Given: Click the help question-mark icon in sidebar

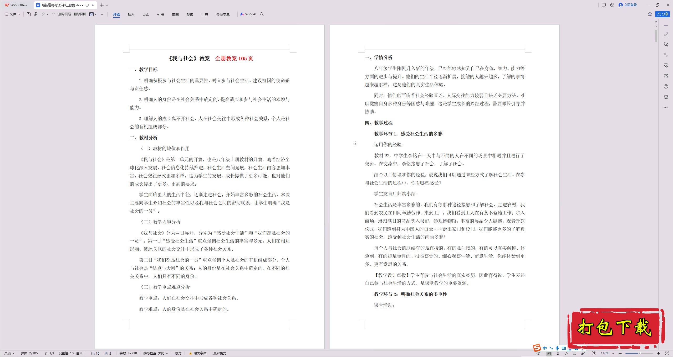Looking at the screenshot, I should [666, 86].
